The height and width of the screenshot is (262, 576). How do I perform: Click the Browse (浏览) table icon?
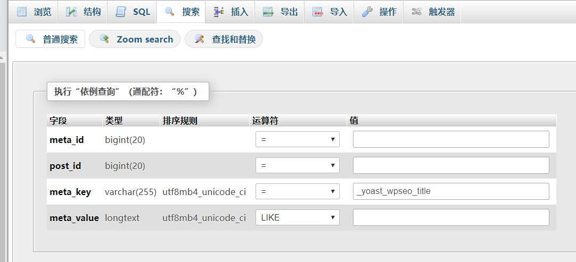tap(22, 12)
